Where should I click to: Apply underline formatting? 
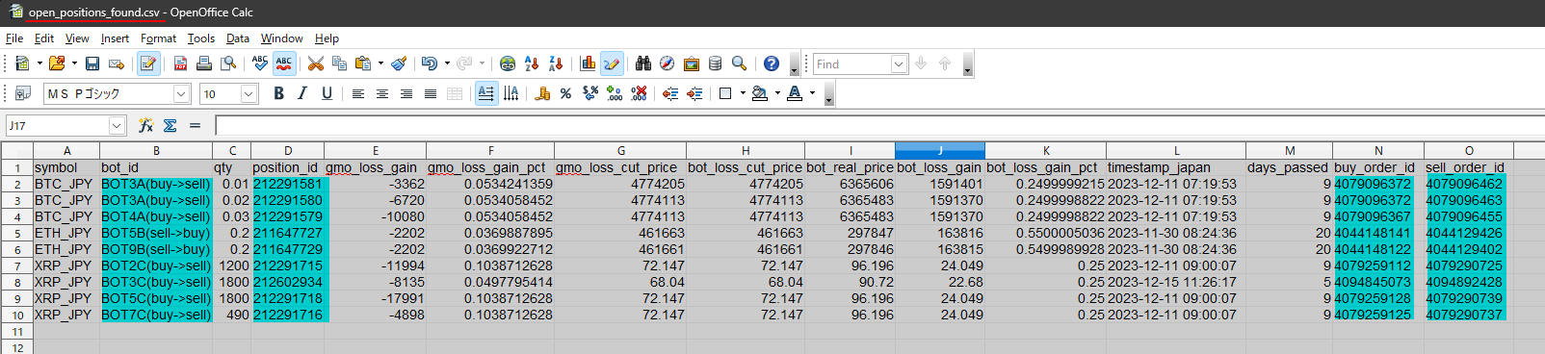pyautogui.click(x=327, y=93)
